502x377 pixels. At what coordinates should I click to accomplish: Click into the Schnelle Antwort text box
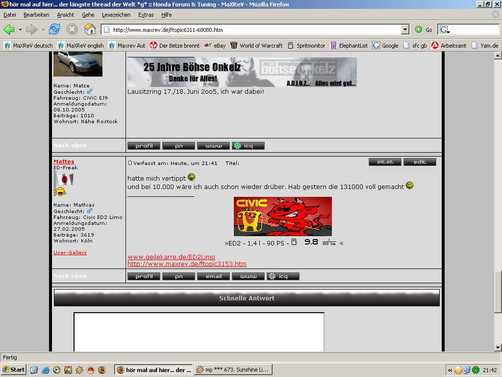coord(199,332)
